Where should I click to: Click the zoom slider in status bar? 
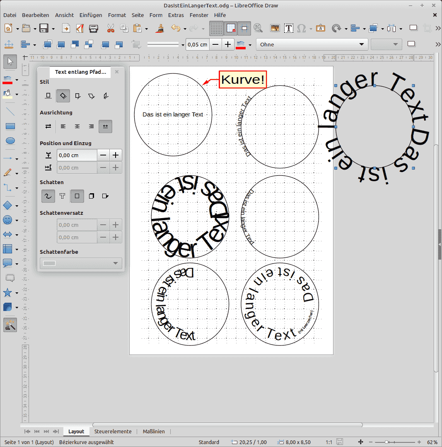(387, 442)
